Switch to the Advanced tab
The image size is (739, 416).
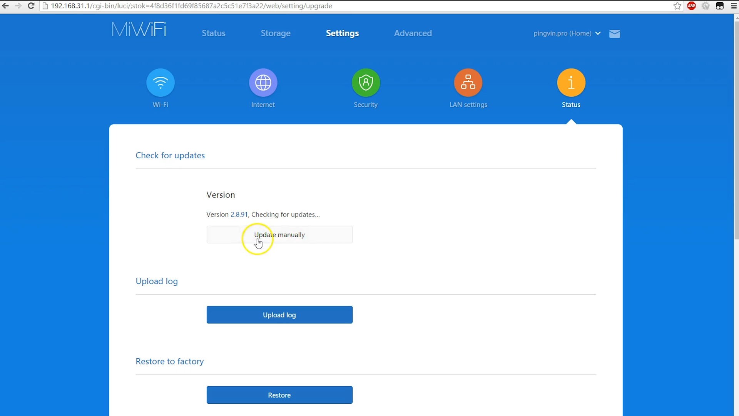click(413, 34)
